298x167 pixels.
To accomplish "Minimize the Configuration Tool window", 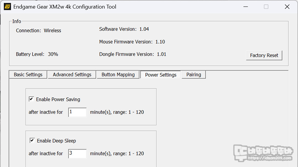I will pyautogui.click(x=246, y=7).
